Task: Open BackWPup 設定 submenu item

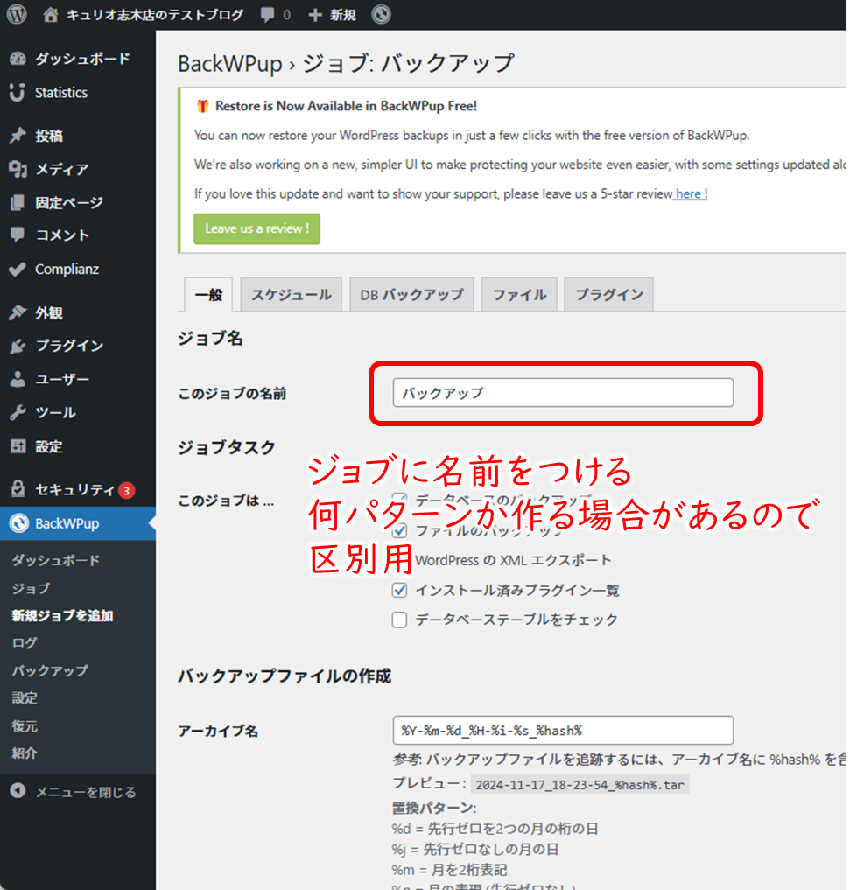Action: point(25,697)
